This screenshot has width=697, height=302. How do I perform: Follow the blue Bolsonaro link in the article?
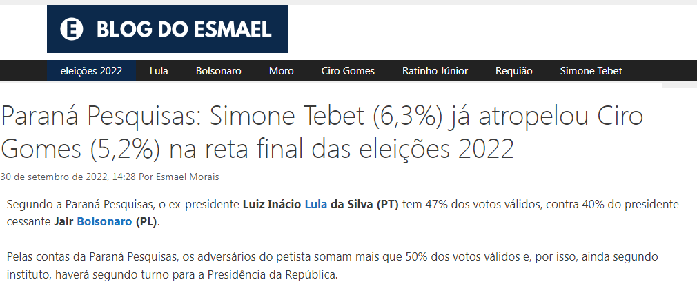pos(105,222)
